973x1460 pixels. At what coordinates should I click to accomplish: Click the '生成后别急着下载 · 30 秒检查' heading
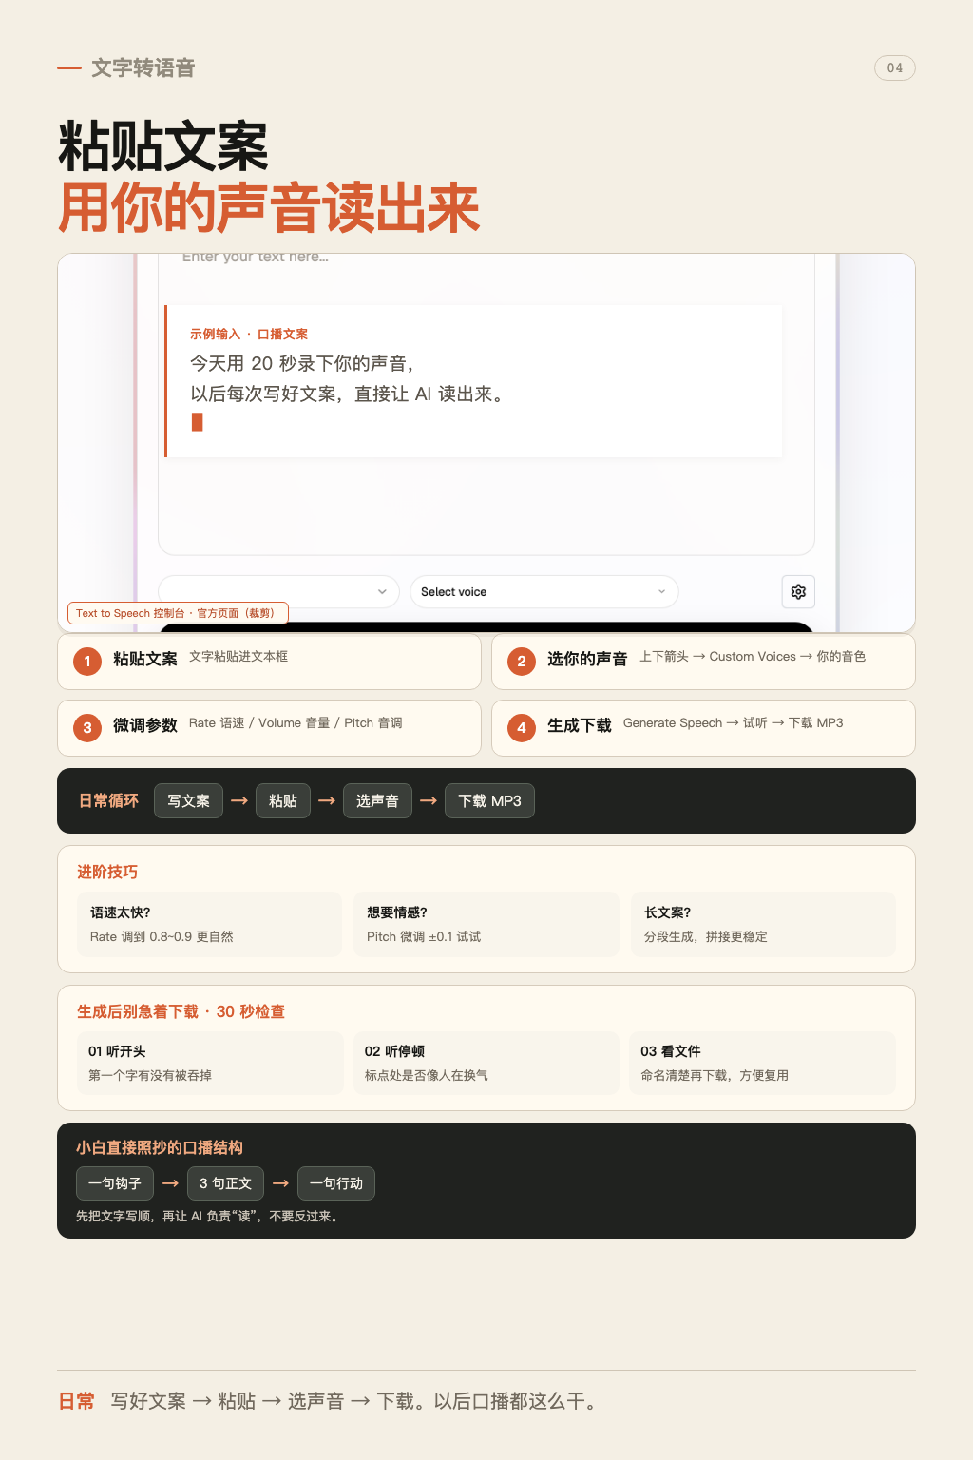181,1011
